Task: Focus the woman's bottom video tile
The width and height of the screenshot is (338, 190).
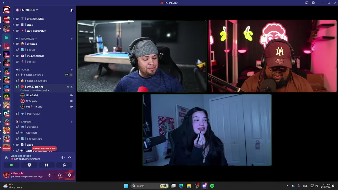Action: tap(207, 130)
